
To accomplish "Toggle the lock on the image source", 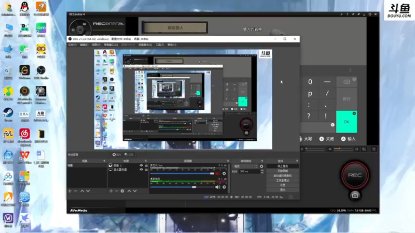I will pos(146,165).
